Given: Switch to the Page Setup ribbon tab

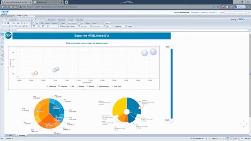Looking at the screenshot, I should 80,20.
